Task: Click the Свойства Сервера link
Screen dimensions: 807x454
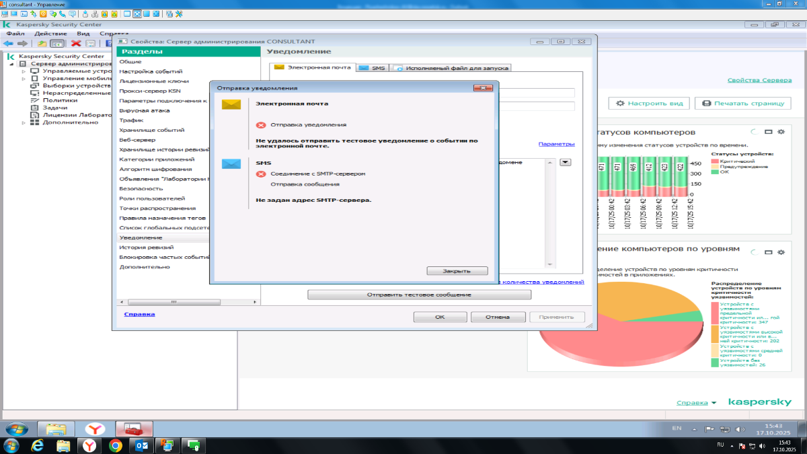Action: coord(759,80)
